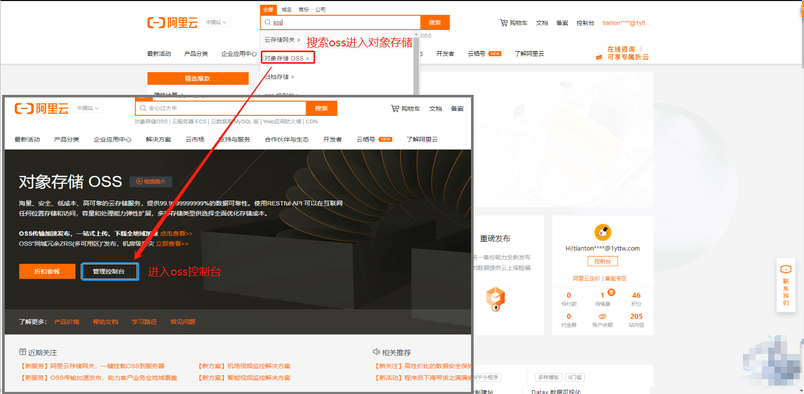Click the 精选爆款 orange banner
This screenshot has width=804, height=394.
(x=198, y=78)
